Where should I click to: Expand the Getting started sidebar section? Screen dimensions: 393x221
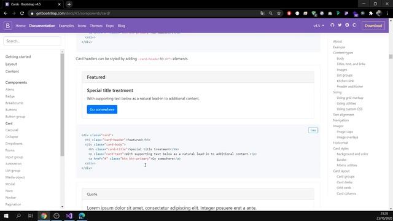coord(18,56)
